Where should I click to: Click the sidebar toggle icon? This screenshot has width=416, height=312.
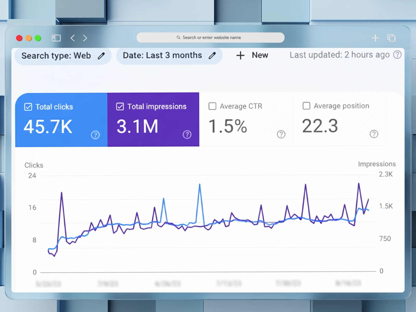pos(56,38)
